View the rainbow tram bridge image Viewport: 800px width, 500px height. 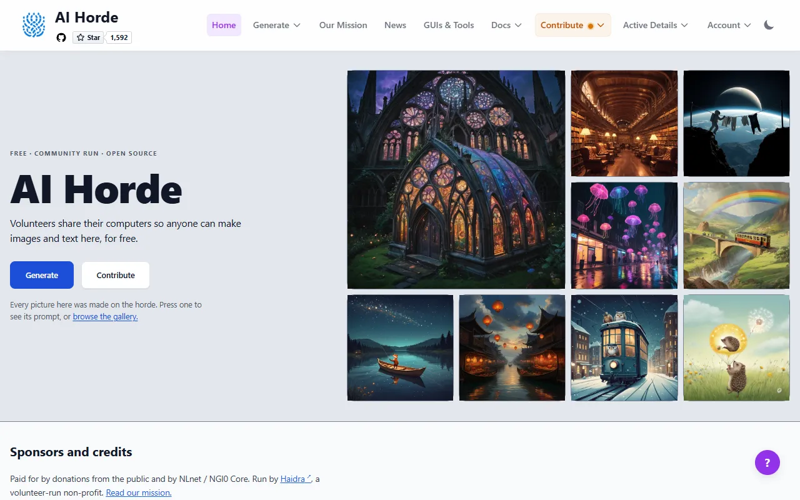click(x=736, y=236)
